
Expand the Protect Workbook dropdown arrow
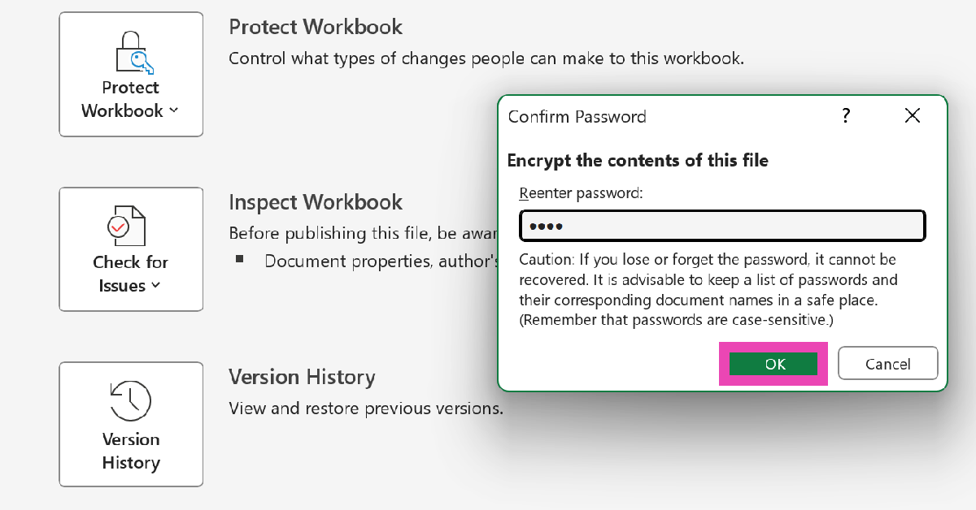coord(173,111)
